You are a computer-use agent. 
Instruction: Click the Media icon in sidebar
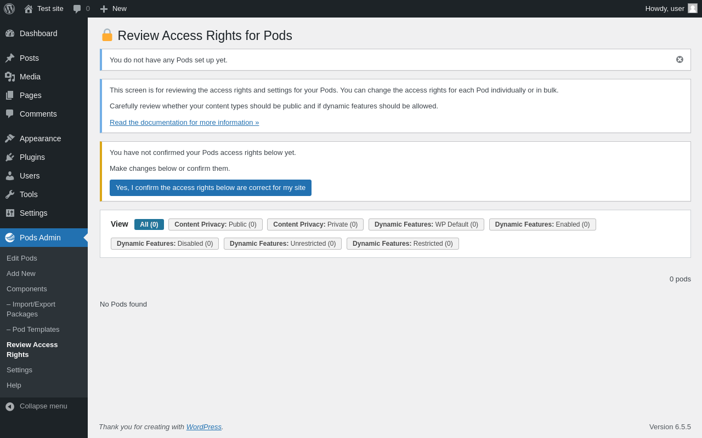click(x=10, y=77)
